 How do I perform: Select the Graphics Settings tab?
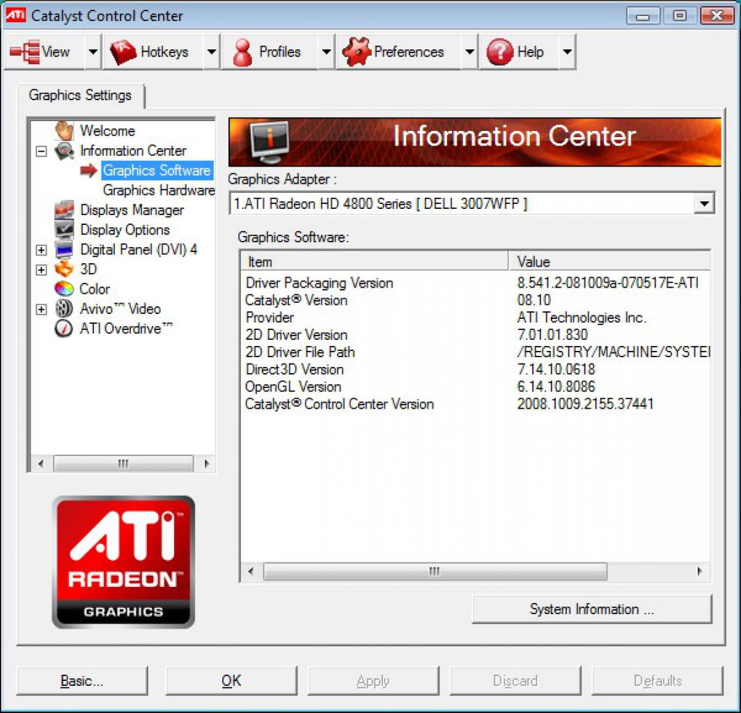point(80,95)
